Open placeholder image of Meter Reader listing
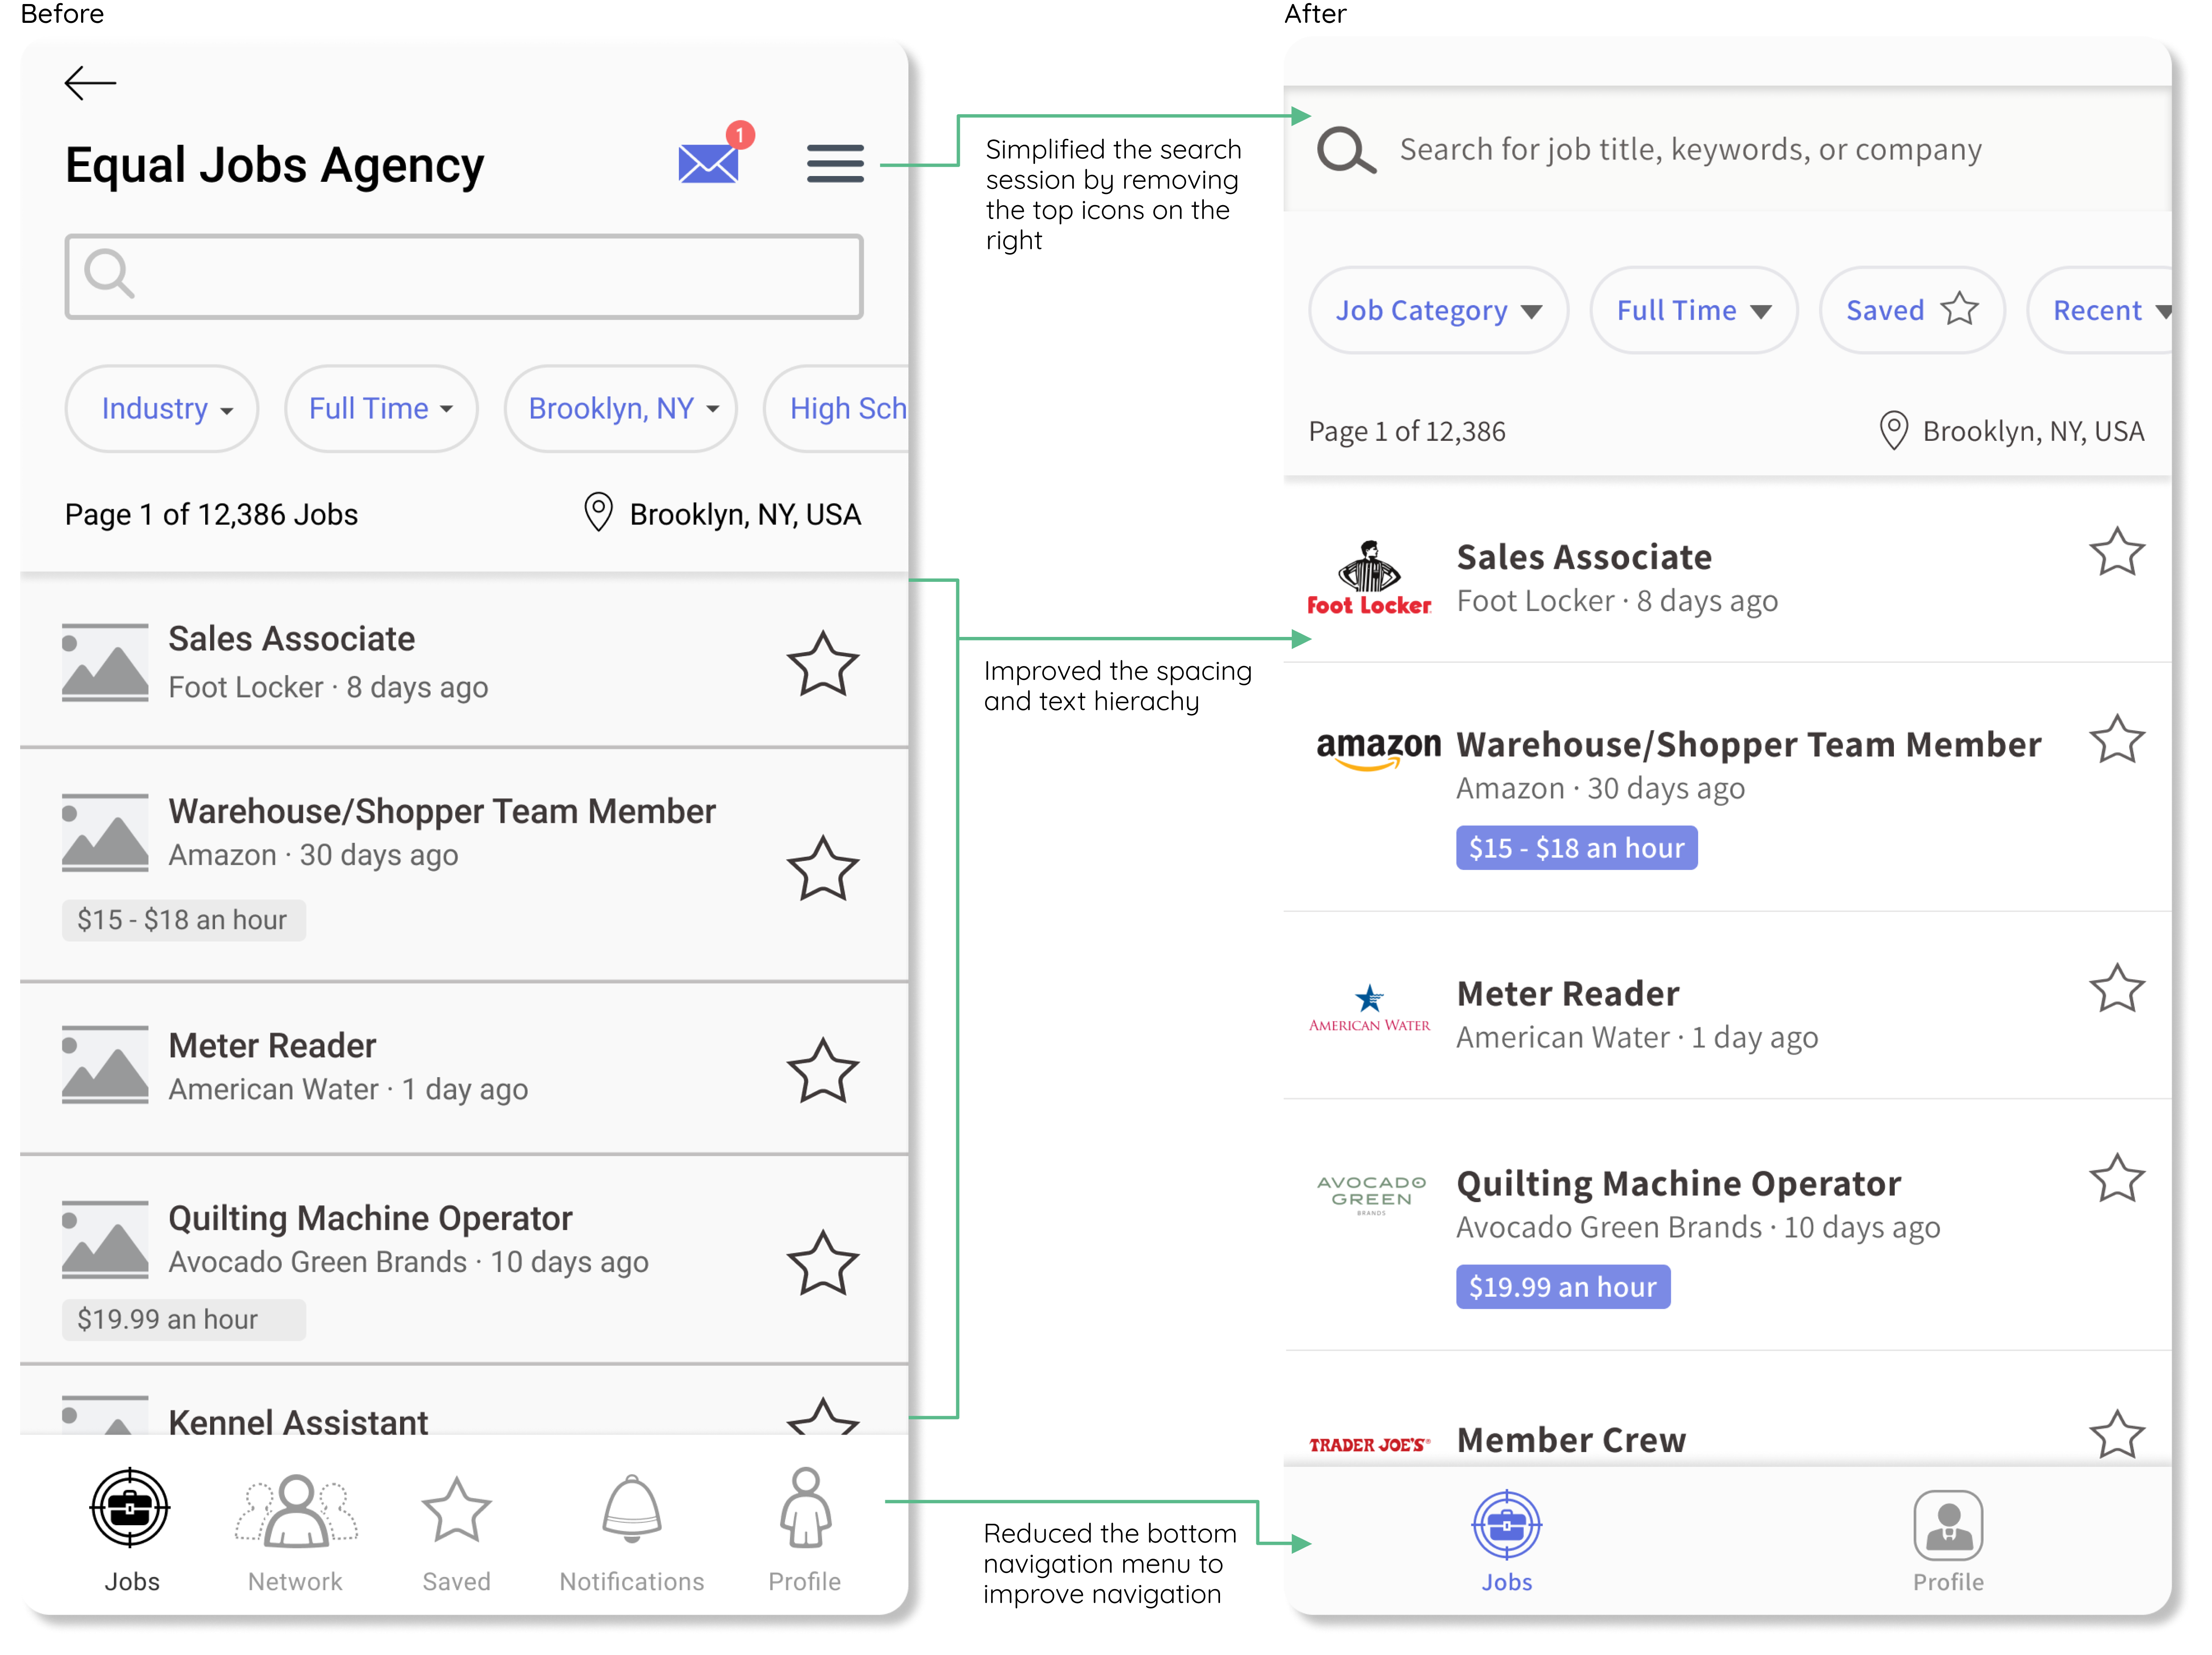The width and height of the screenshot is (2212, 1655). point(105,1064)
